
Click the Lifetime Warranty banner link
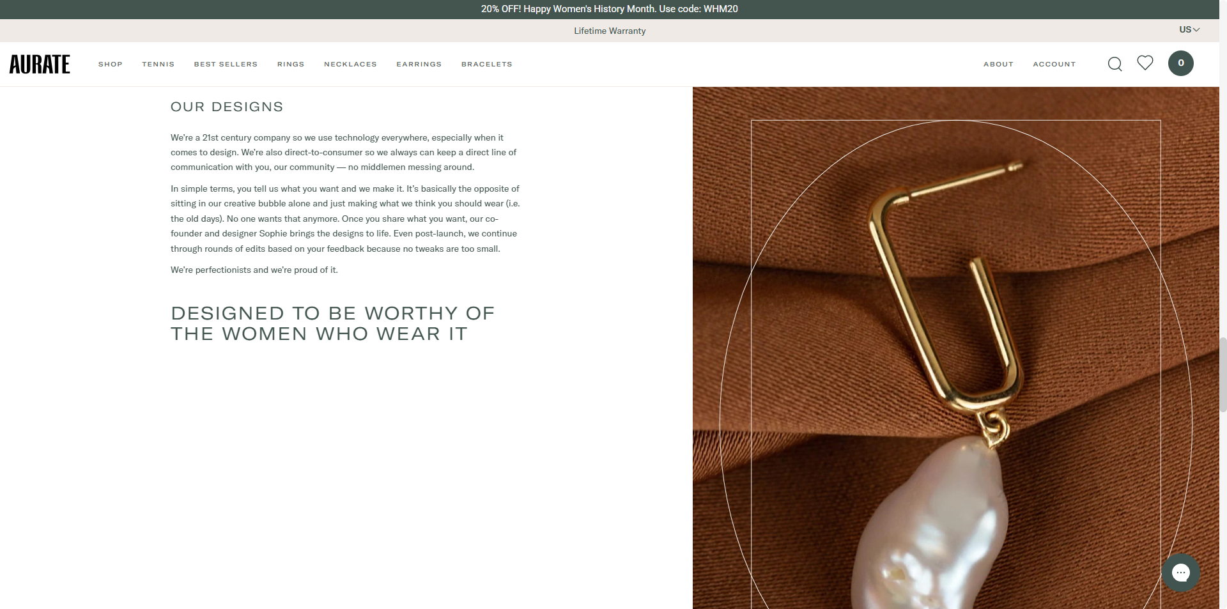pyautogui.click(x=610, y=31)
